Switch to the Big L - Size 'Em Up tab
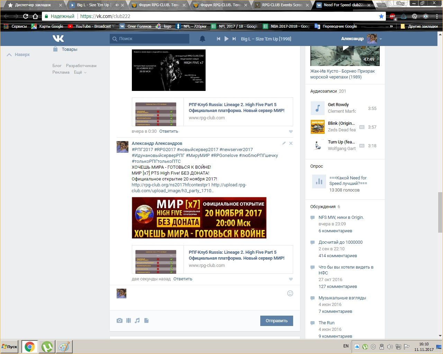 tap(93, 5)
